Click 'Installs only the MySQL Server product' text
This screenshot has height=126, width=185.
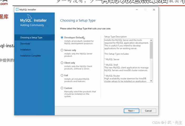click(78, 55)
